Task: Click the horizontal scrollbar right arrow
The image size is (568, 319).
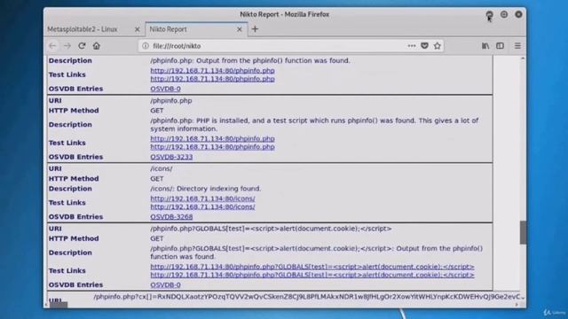Action: (x=517, y=305)
